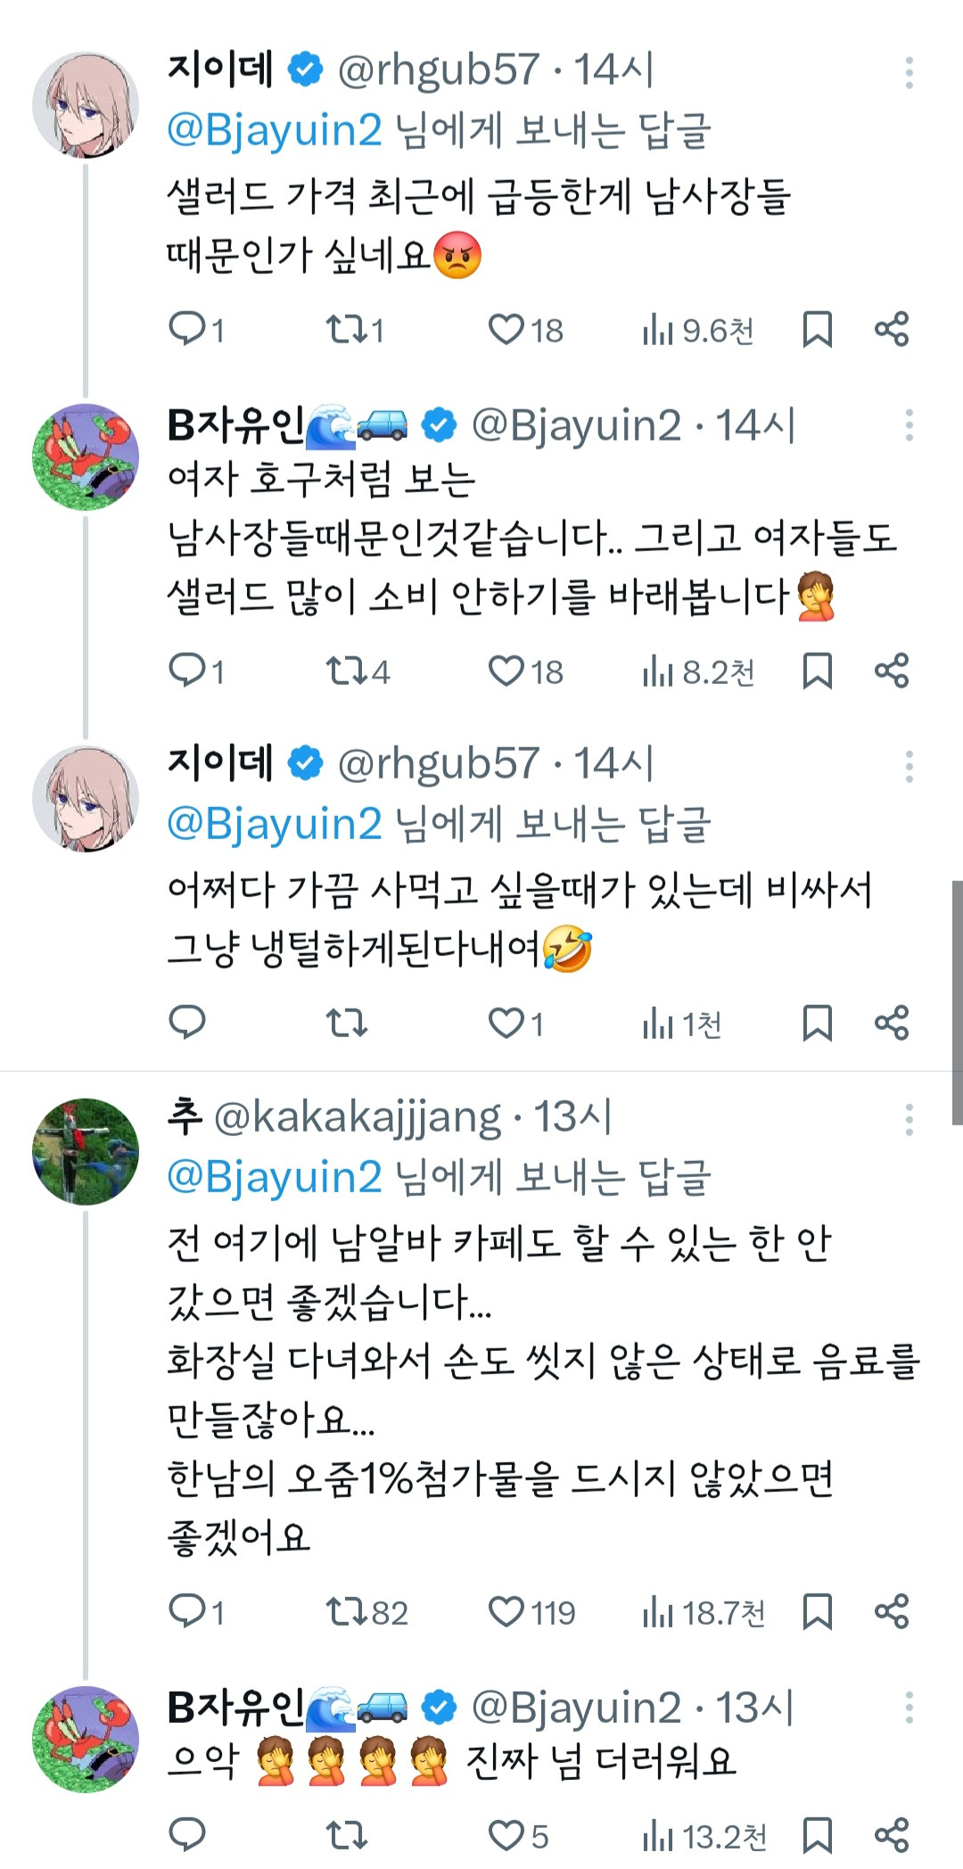The image size is (963, 1869).
Task: Share the 추 tweet about 남알바 카페
Action: (891, 1612)
